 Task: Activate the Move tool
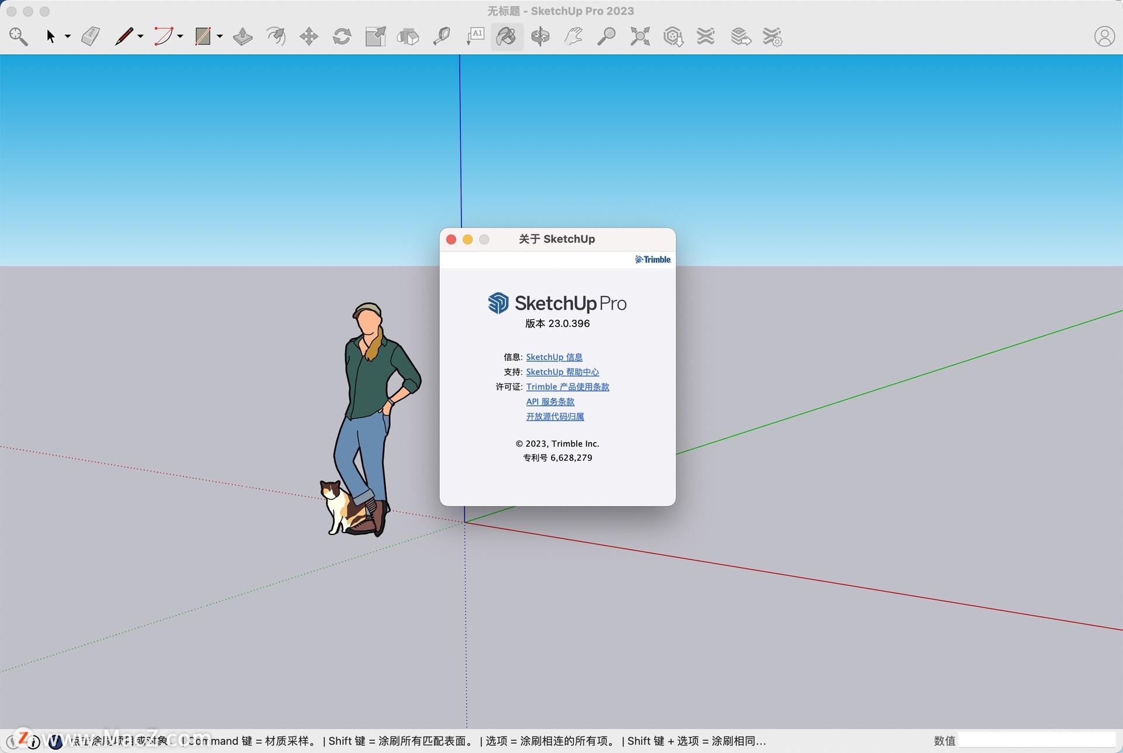[x=309, y=36]
